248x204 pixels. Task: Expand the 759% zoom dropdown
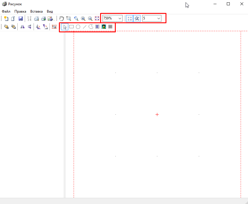pos(120,19)
